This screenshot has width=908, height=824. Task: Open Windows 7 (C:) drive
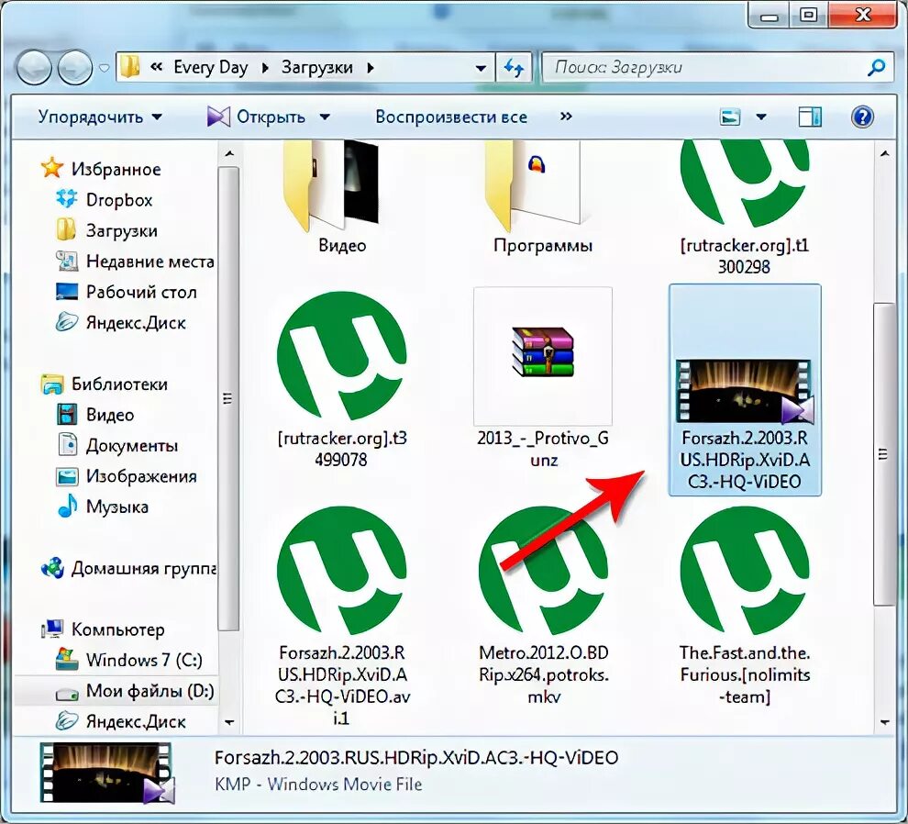[x=129, y=660]
